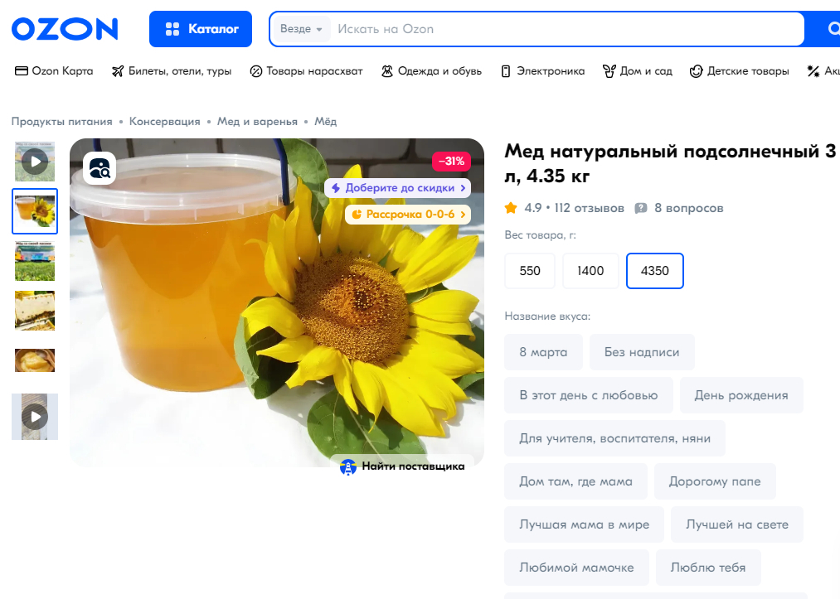Open the Рассрочка 0-0-6 installment badge

pyautogui.click(x=407, y=215)
